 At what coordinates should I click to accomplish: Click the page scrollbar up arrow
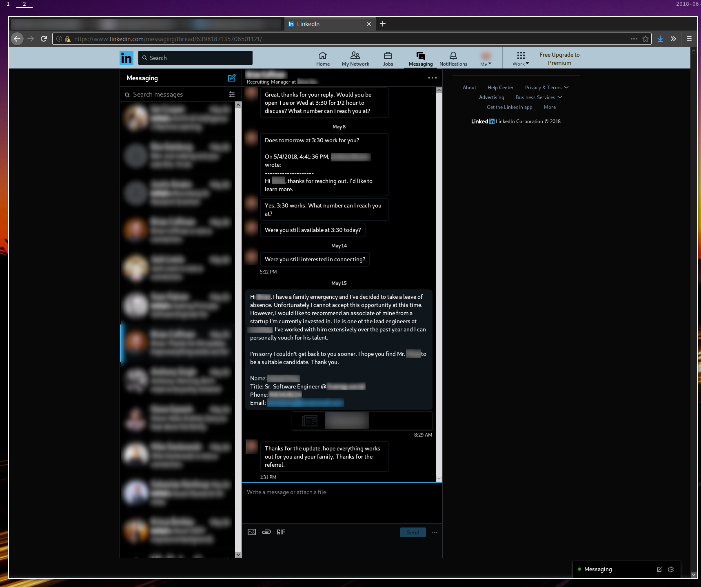pyautogui.click(x=694, y=51)
